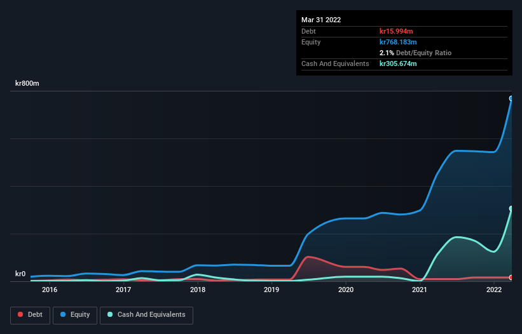
Task: Click the Debt label in the tooltip
Action: click(x=308, y=31)
